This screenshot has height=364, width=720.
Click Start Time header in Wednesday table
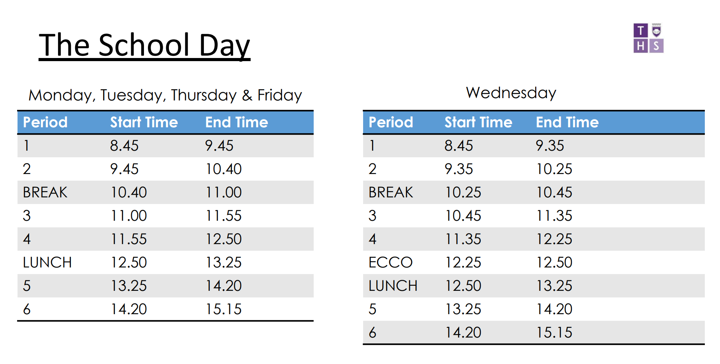pos(478,122)
